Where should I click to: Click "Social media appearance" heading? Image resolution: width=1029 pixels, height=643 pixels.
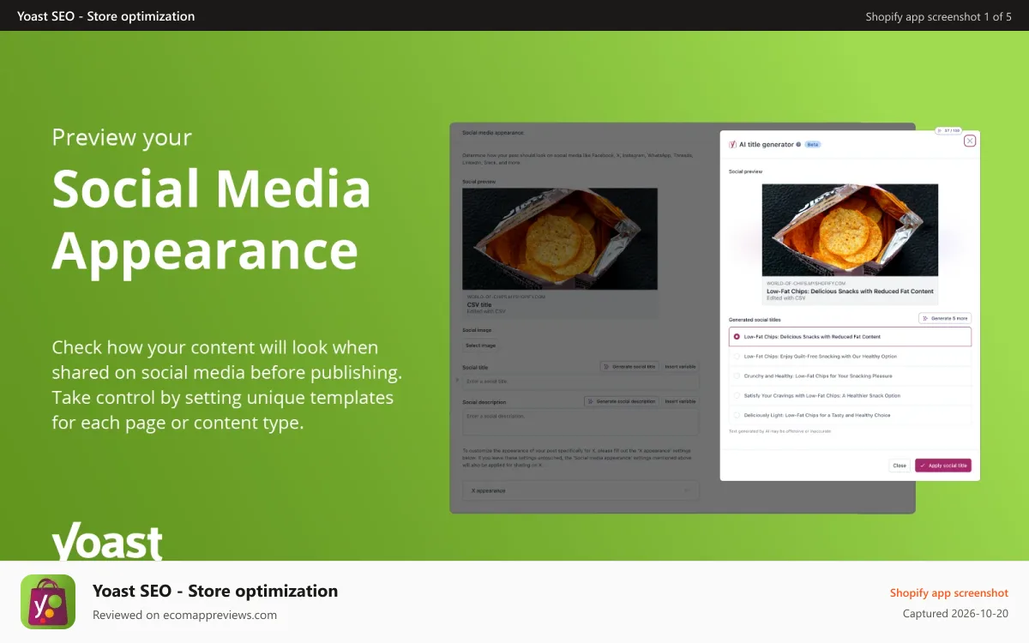492,133
